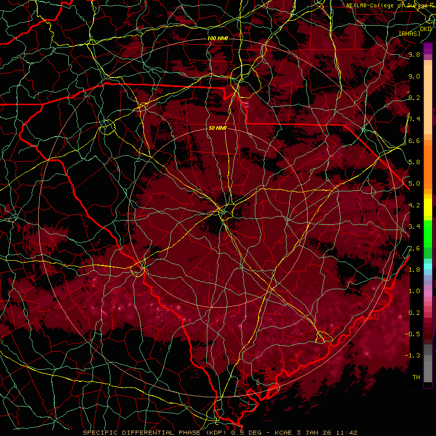This screenshot has height=436, width=436.
Task: Click the 1.8 value on the color scale
Action: point(414,270)
